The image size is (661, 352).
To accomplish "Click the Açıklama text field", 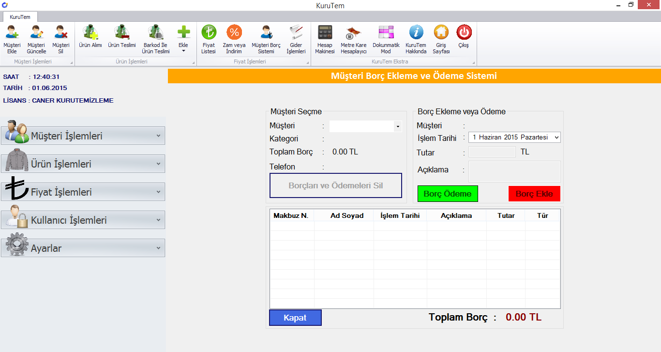I will tap(514, 171).
